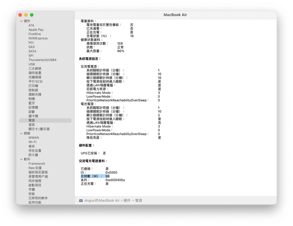Select NVMExpress entry
293x226 pixels.
click(38, 38)
